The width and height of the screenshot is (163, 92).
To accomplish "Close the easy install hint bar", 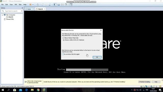I will pos(162,80).
